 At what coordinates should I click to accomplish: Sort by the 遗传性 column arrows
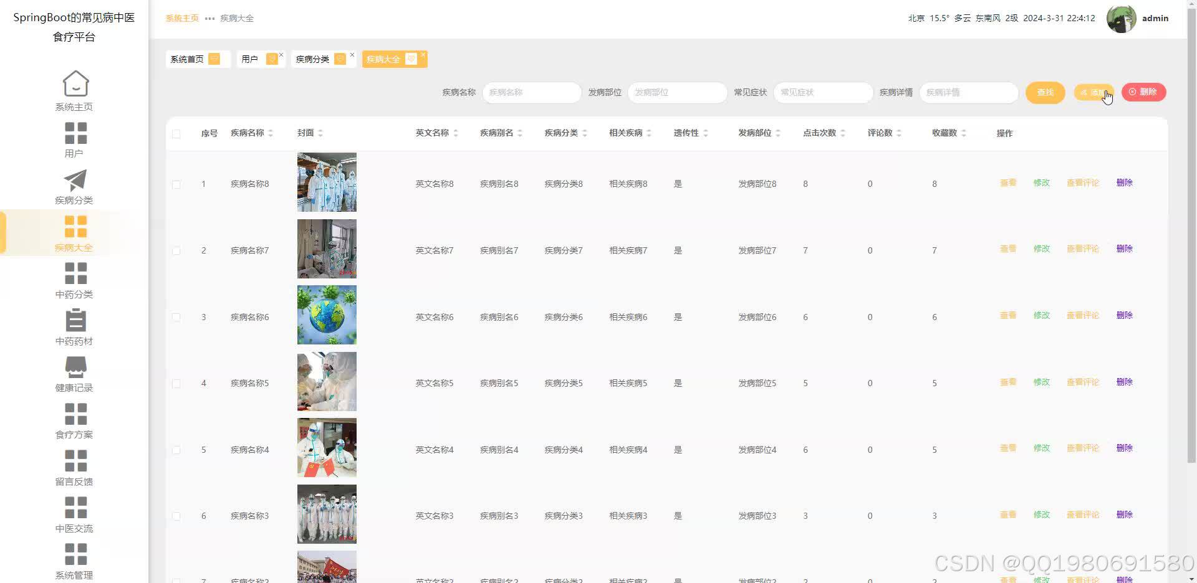tap(706, 133)
